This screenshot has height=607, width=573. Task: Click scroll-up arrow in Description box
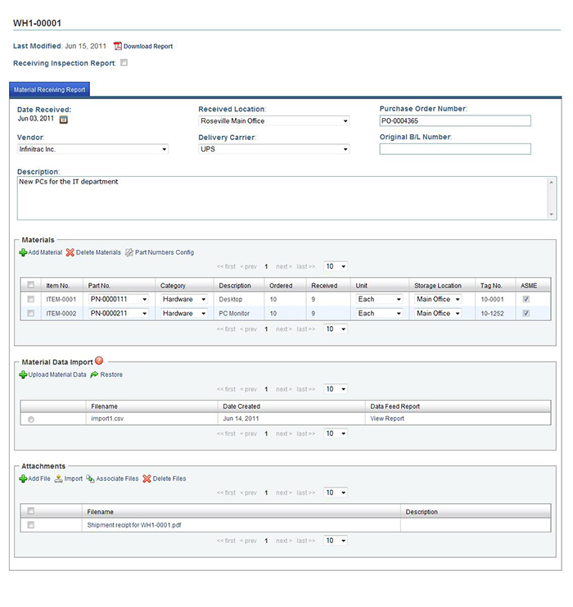552,183
